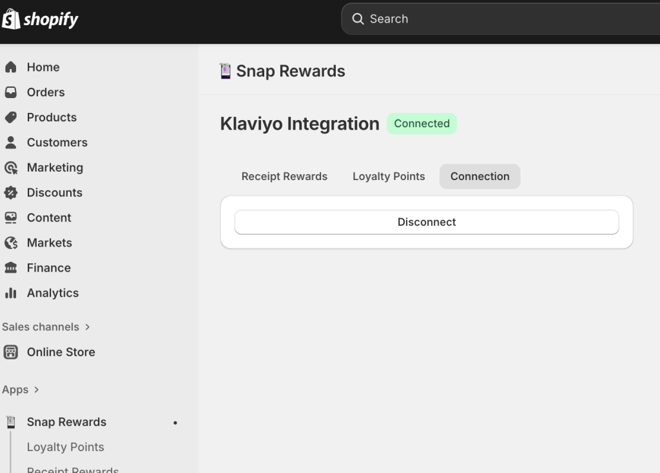
Task: Click the Customers person icon
Action: [x=10, y=143]
